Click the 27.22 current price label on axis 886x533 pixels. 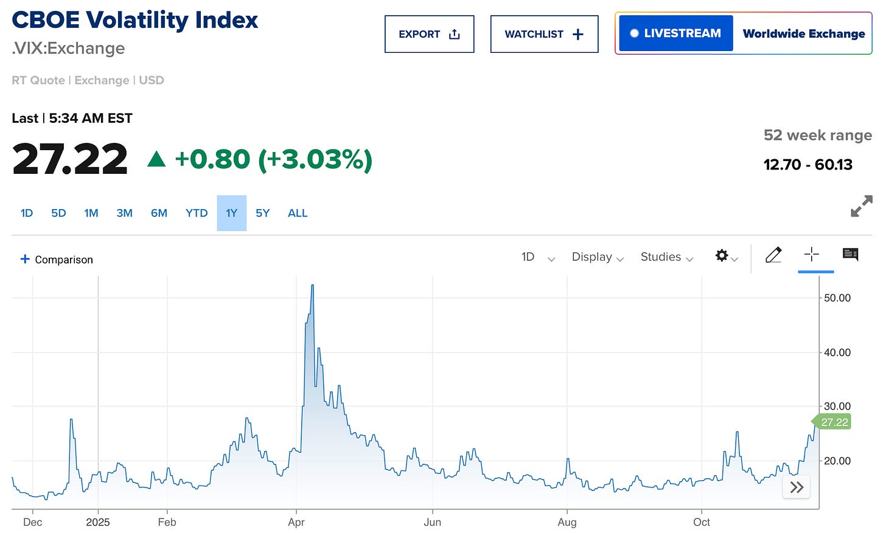pyautogui.click(x=832, y=422)
